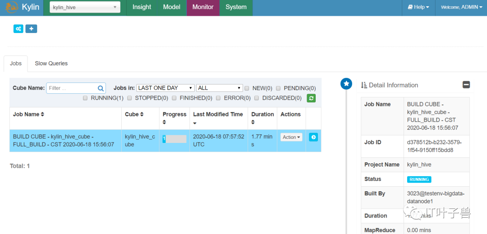This screenshot has width=487, height=234.
Task: Open the ALL job type dropdown
Action: [219, 88]
